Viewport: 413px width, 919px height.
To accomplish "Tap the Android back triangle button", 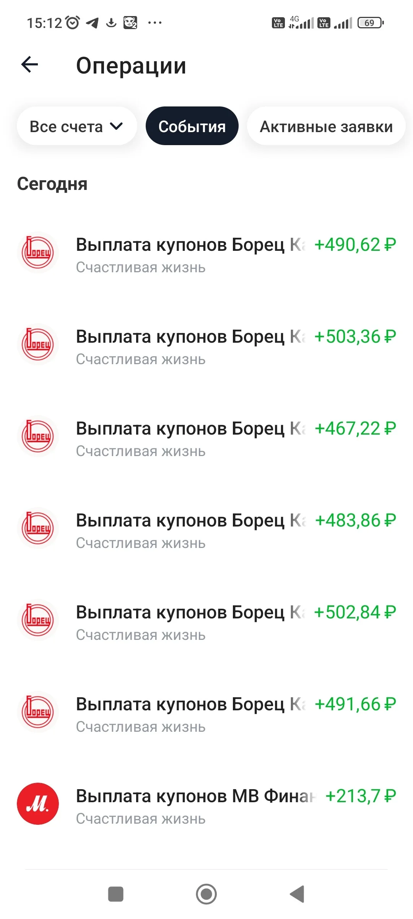I will (x=297, y=894).
